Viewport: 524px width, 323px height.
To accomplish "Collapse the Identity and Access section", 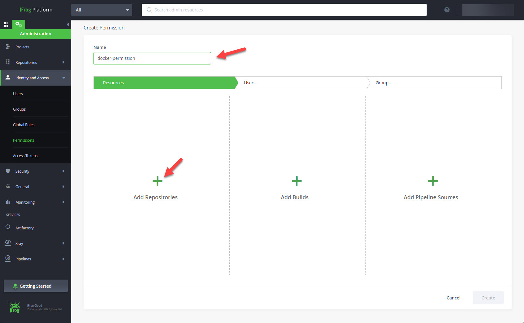I will tap(64, 78).
